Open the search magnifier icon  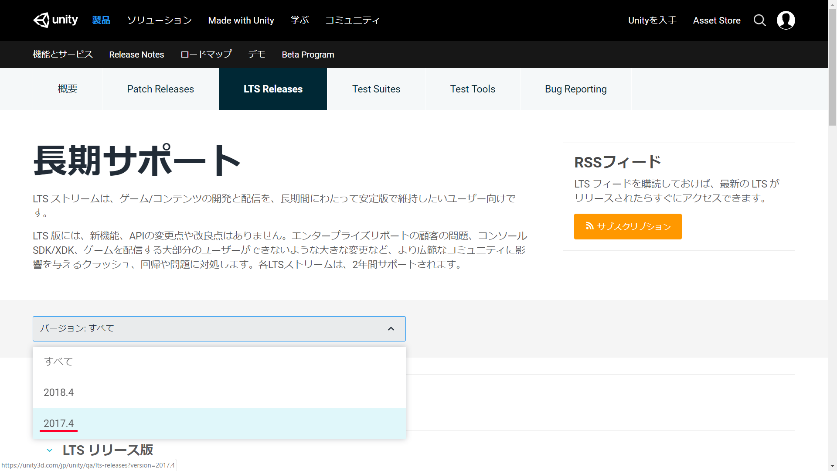(x=759, y=20)
